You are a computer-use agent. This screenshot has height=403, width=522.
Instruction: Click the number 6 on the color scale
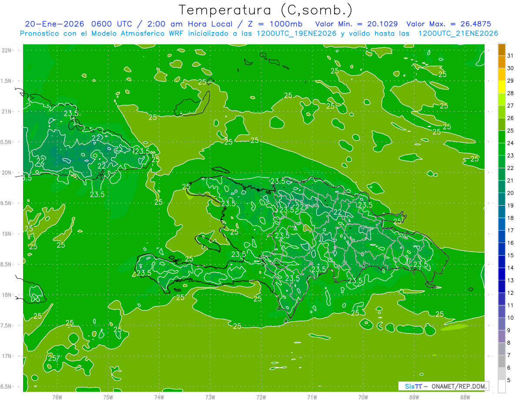pos(509,368)
